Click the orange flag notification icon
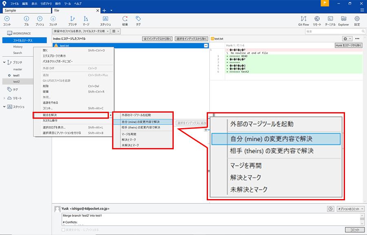 tap(325, 3)
